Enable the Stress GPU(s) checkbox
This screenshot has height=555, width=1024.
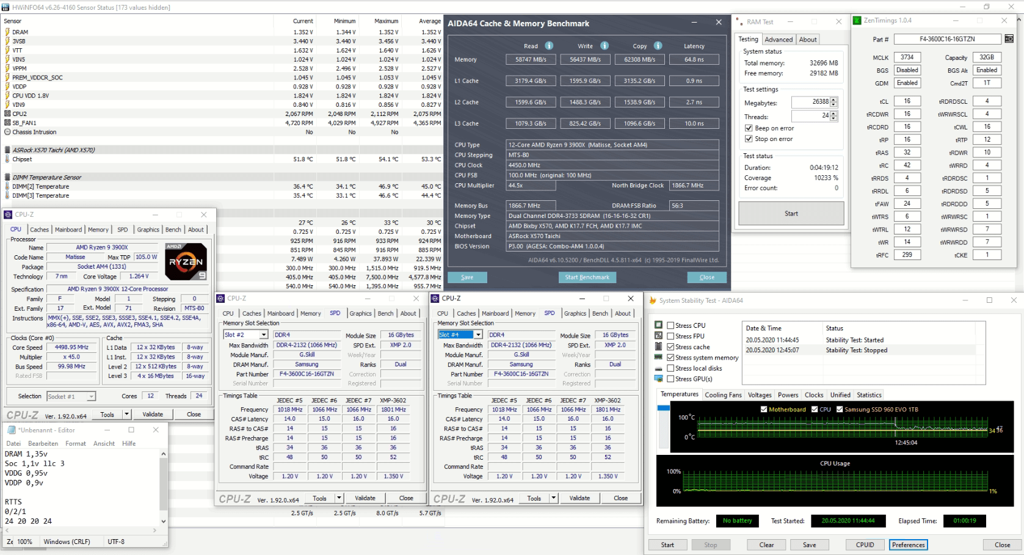(x=670, y=379)
